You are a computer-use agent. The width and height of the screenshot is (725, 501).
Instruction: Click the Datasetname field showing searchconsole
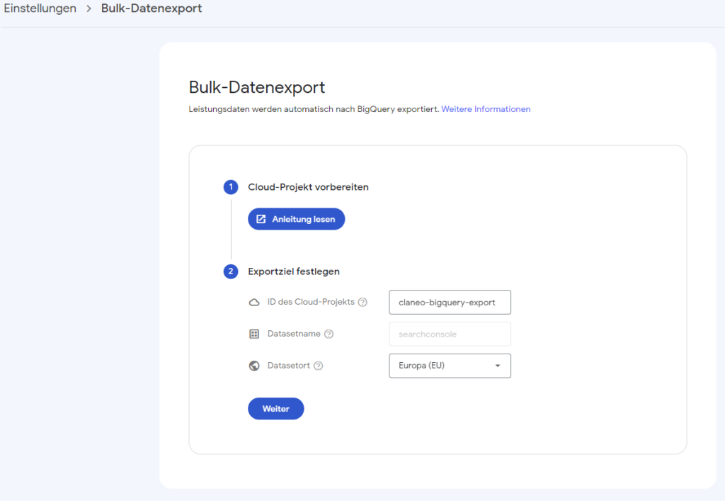450,334
